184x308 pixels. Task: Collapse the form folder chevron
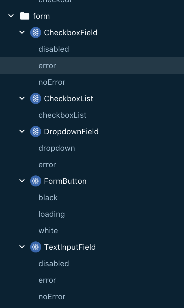[x=11, y=16]
